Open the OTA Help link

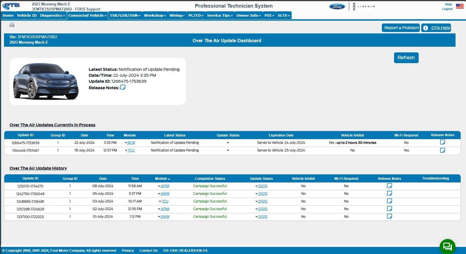click(x=440, y=28)
